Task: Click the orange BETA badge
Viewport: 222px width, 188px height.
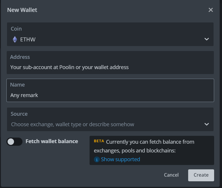Action: pyautogui.click(x=99, y=141)
